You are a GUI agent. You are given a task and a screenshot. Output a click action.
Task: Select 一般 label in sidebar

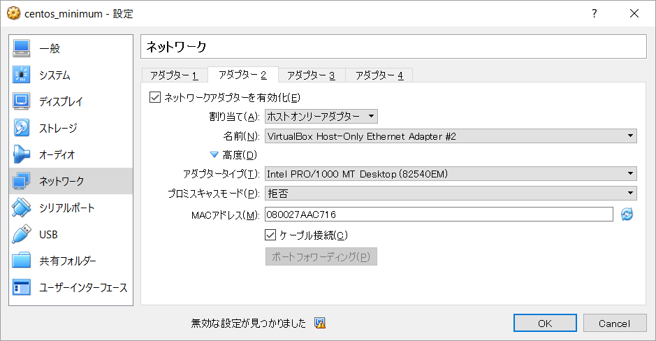[x=50, y=48]
